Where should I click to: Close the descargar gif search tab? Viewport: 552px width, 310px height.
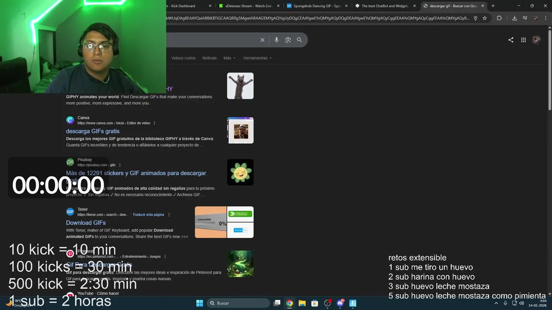483,6
